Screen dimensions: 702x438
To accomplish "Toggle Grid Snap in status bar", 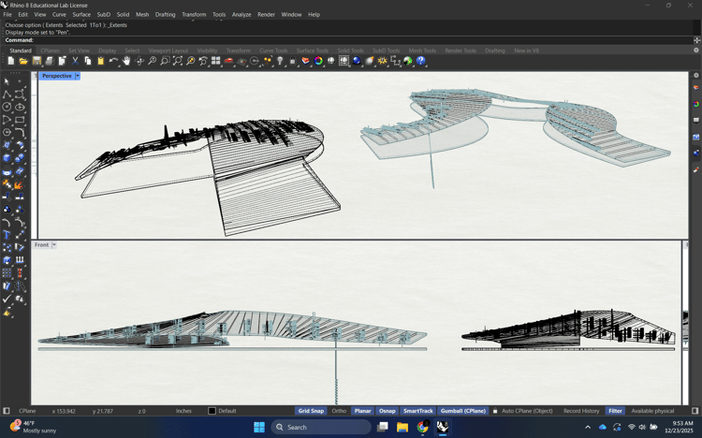I will (x=311, y=411).
